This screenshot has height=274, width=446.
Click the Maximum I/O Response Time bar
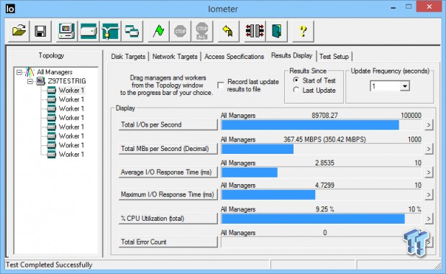322,195
